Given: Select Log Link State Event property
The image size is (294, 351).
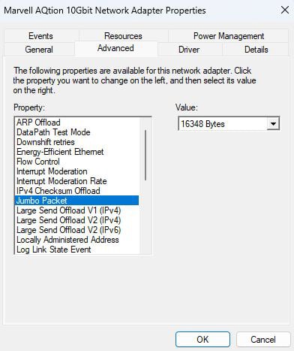Looking at the screenshot, I should pyautogui.click(x=76, y=250).
